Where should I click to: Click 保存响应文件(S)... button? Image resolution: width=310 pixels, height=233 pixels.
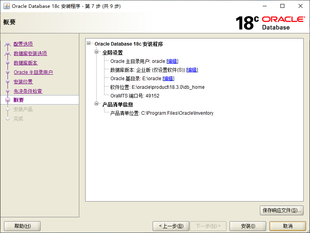(282, 211)
